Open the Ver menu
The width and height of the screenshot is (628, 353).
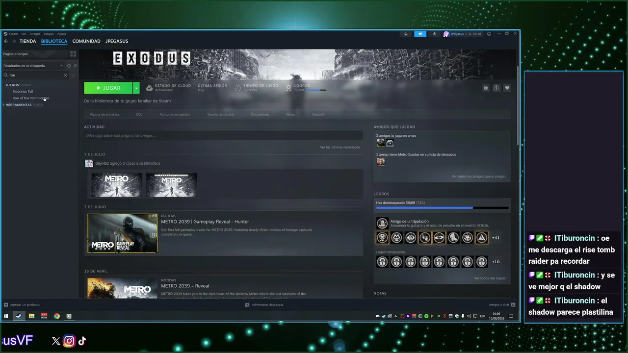[24, 34]
